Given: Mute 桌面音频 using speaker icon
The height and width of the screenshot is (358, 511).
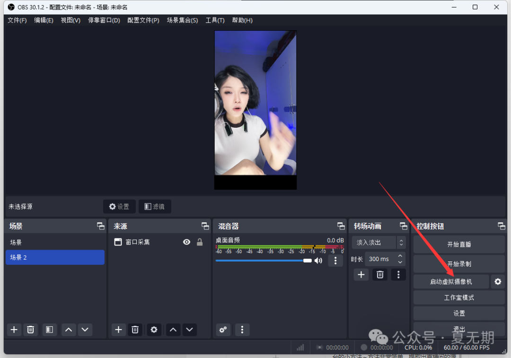Looking at the screenshot, I should pos(318,261).
